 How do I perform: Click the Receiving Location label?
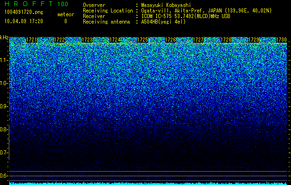pyautogui.click(x=108, y=11)
